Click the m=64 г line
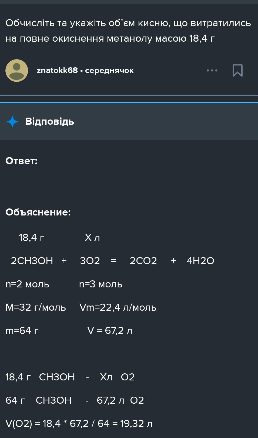This screenshot has width=258, height=438. [22, 331]
